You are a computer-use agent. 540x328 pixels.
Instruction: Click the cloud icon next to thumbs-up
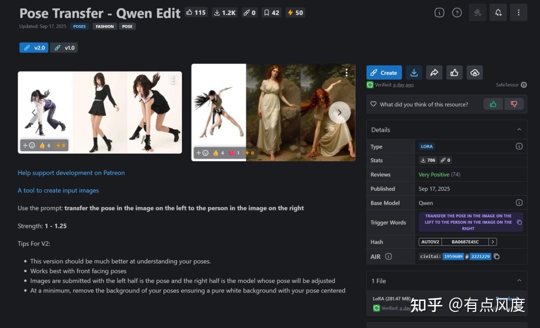[x=474, y=73]
